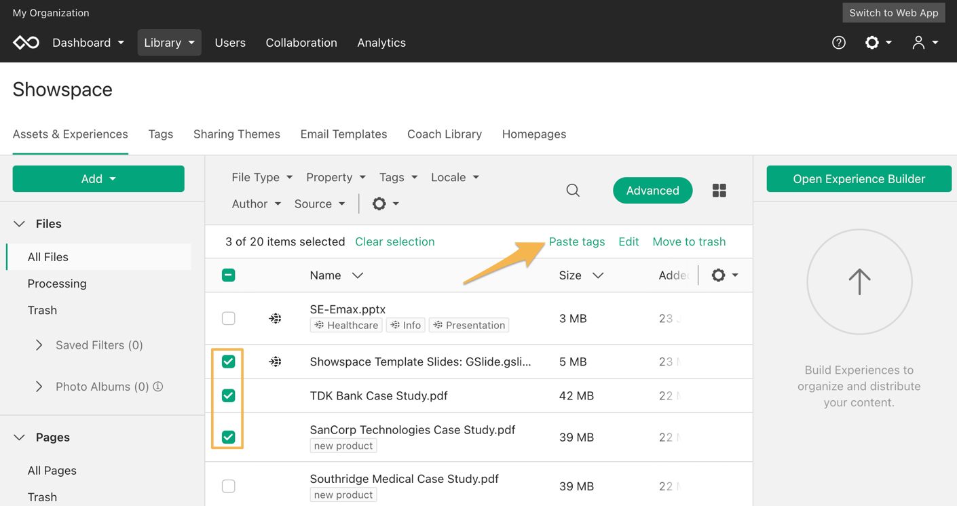Go to Analytics in top navigation
The image size is (957, 506).
(381, 43)
